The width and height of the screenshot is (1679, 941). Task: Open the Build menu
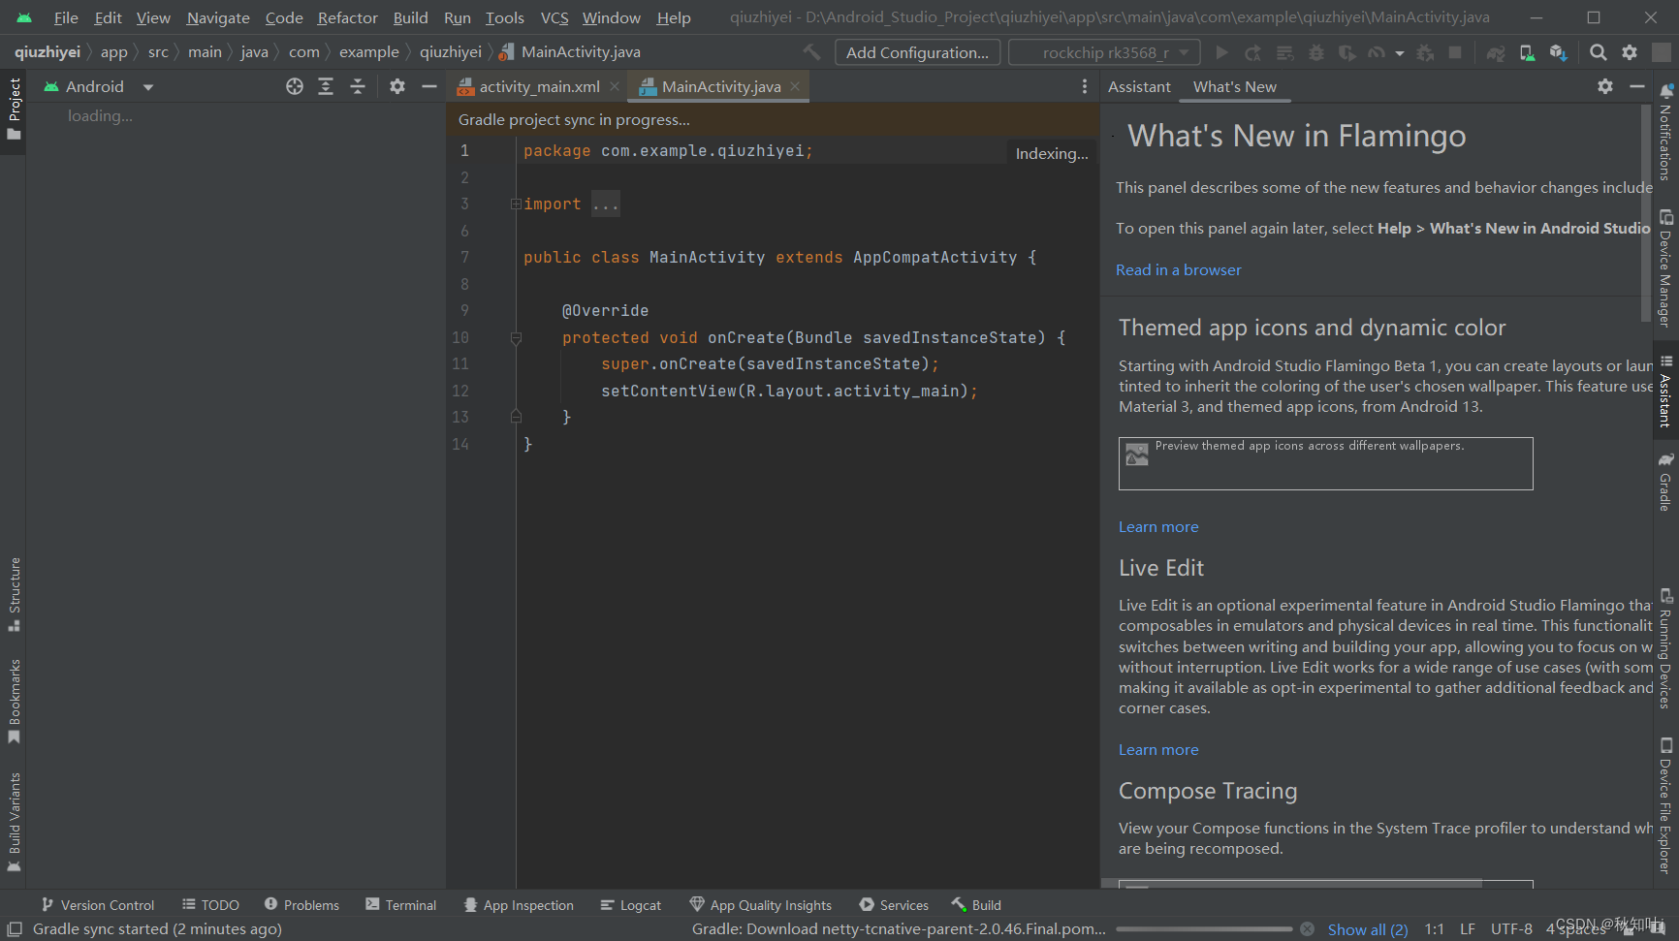(410, 17)
